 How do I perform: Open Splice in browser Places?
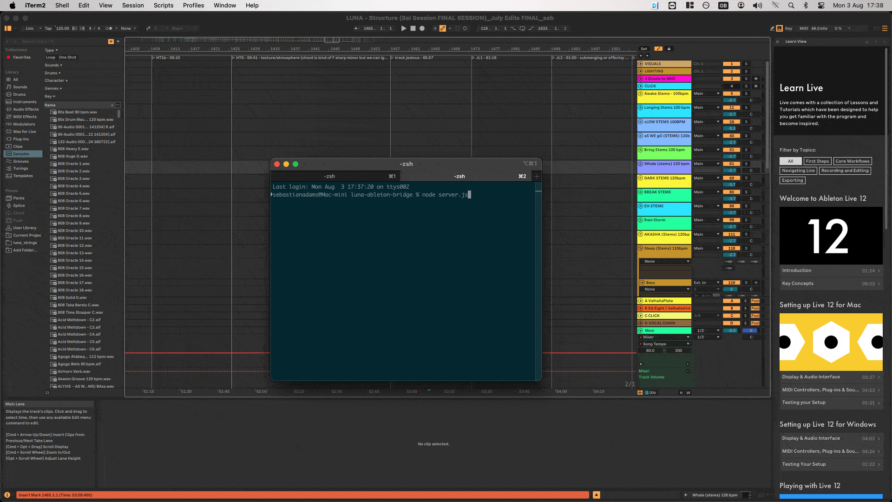19,206
